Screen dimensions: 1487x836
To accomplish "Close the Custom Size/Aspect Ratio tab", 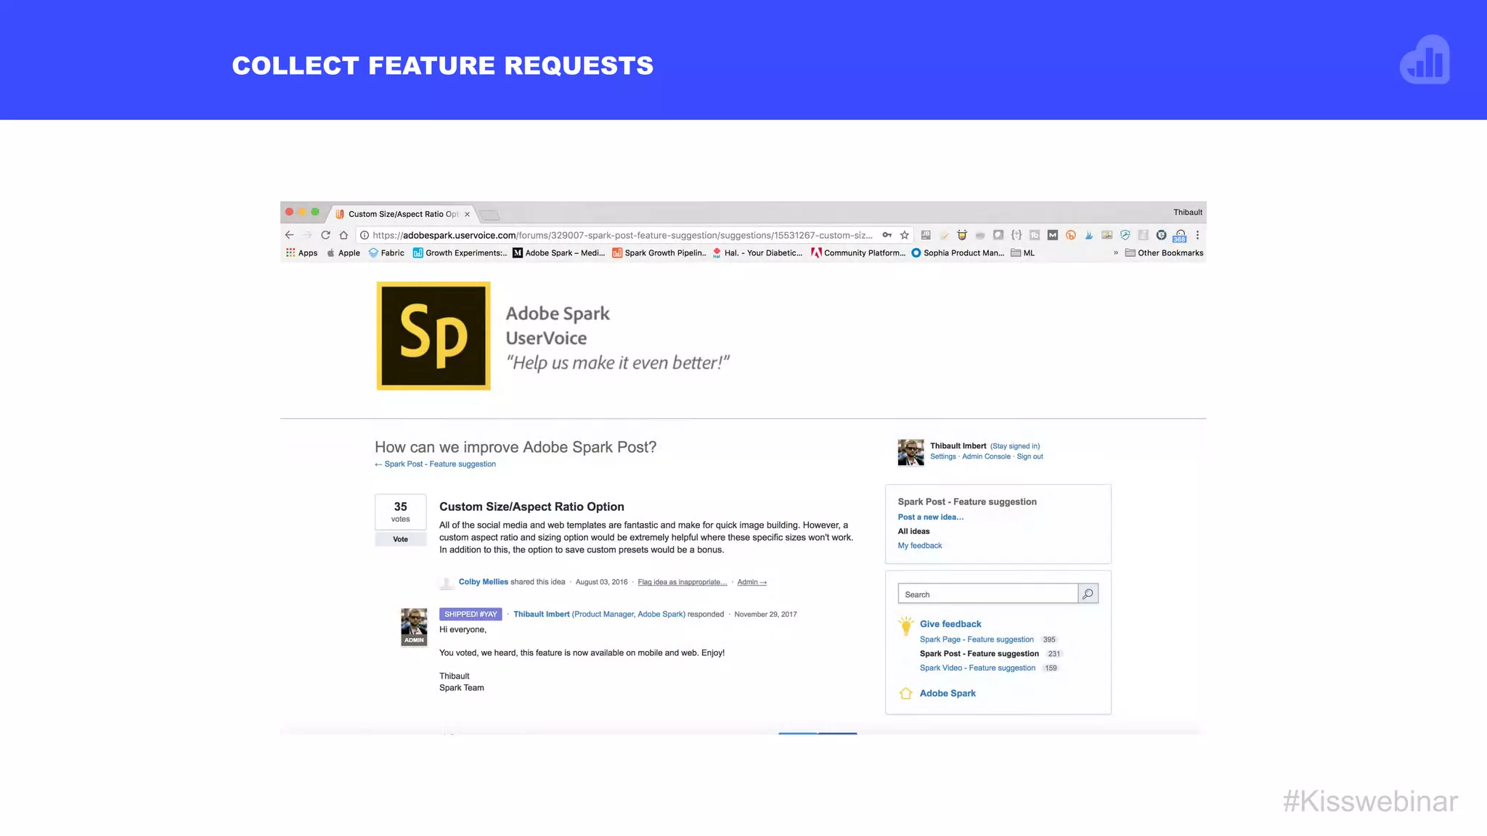I will [x=467, y=214].
